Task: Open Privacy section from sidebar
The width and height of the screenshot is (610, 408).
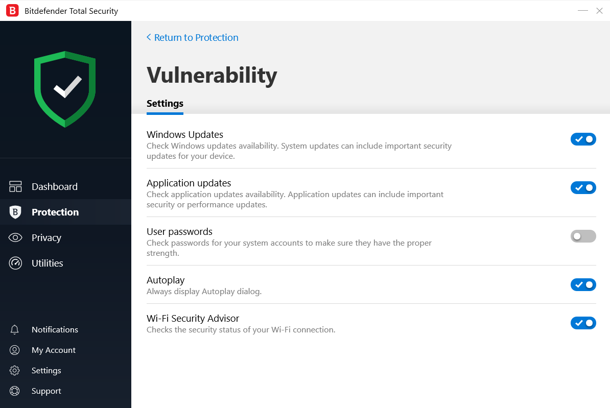Action: coord(46,237)
